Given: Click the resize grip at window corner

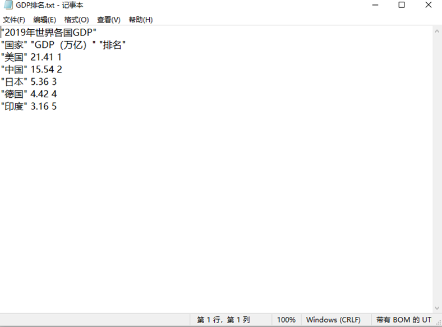Looking at the screenshot, I should (439, 323).
